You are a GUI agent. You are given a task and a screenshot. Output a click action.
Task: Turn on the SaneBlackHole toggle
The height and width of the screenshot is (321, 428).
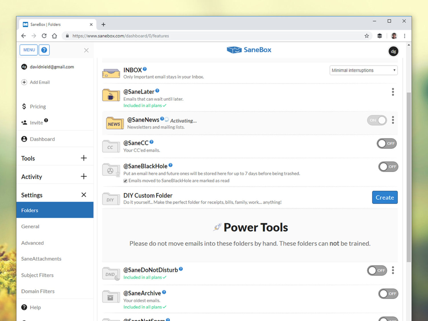(388, 167)
